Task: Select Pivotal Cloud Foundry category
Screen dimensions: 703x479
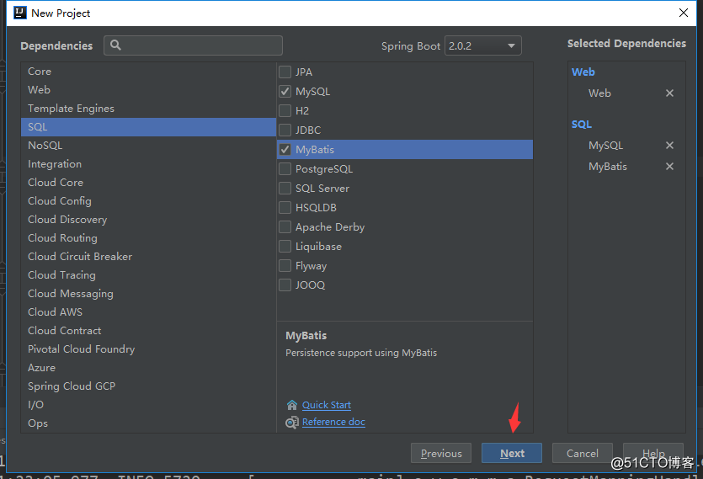Action: (x=148, y=349)
